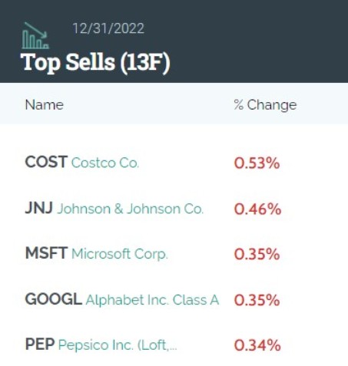Screen dimensions: 348x366
Task: Select the MSFT ticker symbol
Action: 46,253
